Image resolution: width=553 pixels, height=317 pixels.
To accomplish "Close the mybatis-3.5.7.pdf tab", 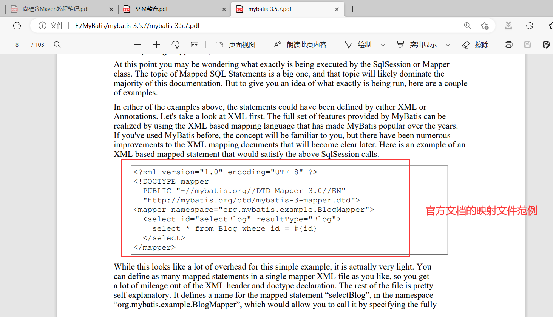I will [337, 9].
